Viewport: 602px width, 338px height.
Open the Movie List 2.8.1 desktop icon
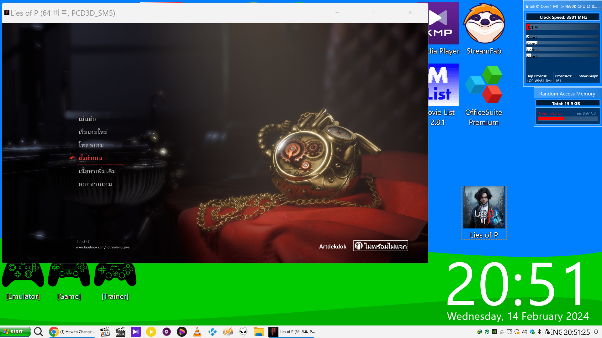pyautogui.click(x=444, y=95)
